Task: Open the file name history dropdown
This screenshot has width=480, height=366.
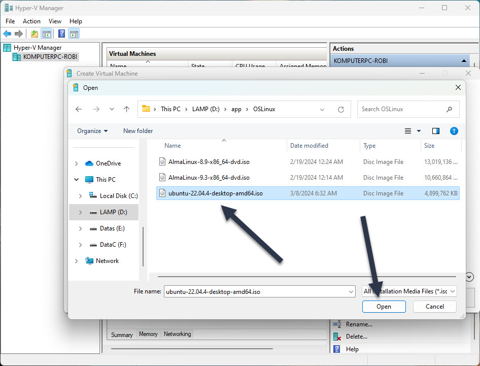Action: pyautogui.click(x=351, y=291)
